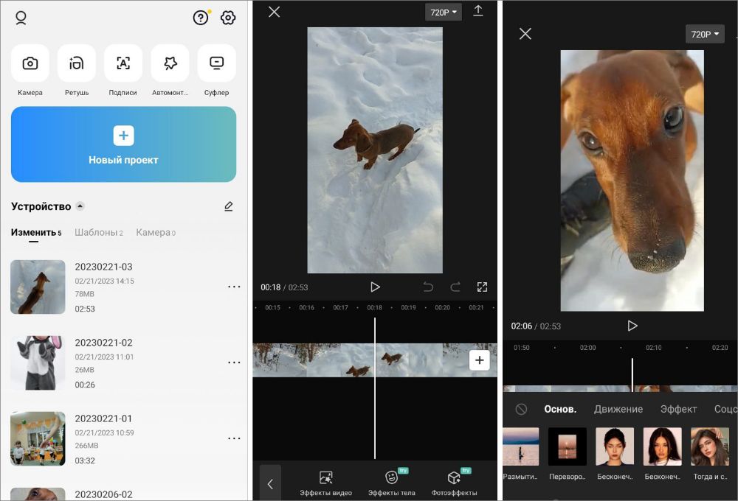Viewport: 738px width, 501px height.
Task: Select the no-effect circle icon
Action: coord(521,409)
